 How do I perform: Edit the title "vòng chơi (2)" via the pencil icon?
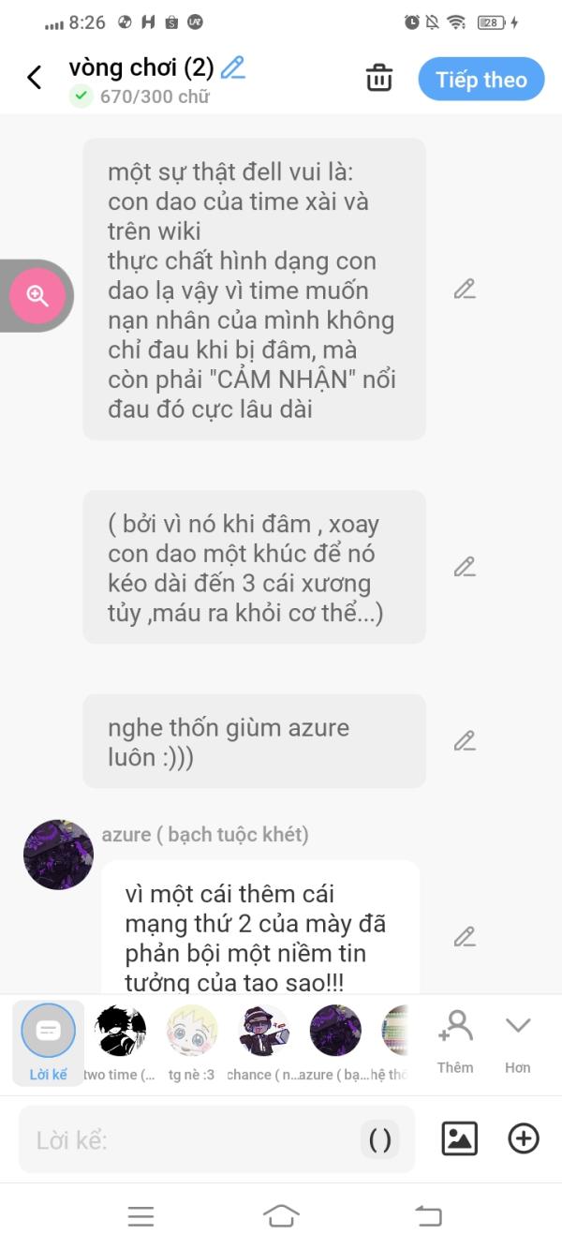click(233, 67)
